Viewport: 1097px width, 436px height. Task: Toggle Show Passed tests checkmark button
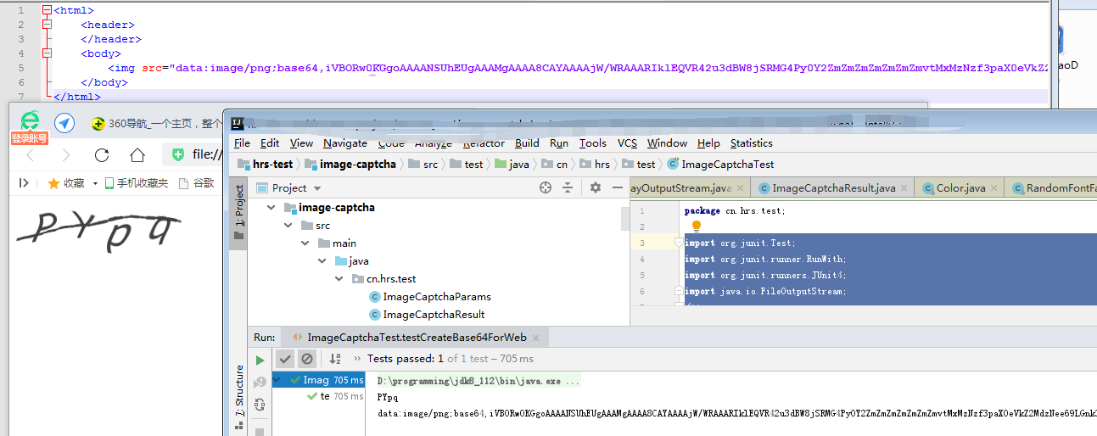tap(285, 359)
